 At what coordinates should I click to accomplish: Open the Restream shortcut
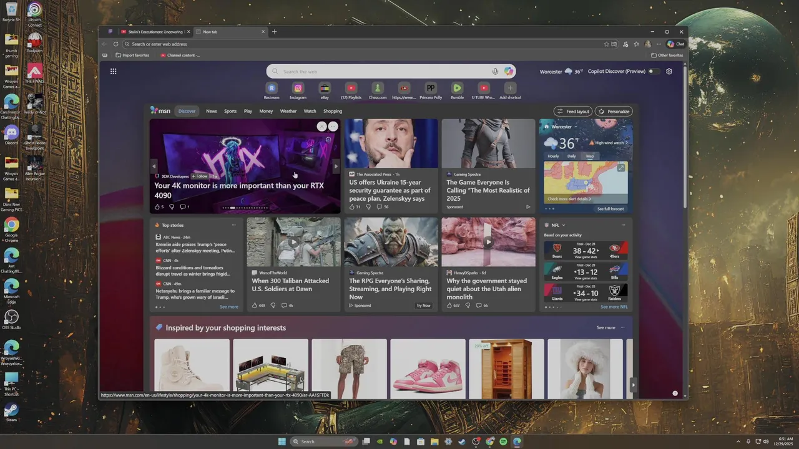tap(272, 90)
